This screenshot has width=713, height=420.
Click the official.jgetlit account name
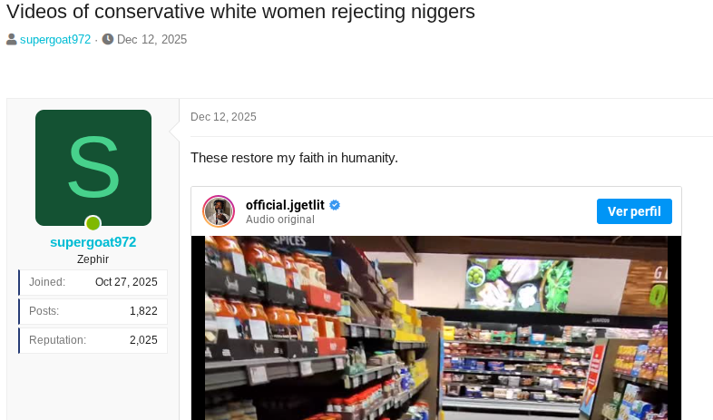tap(285, 205)
